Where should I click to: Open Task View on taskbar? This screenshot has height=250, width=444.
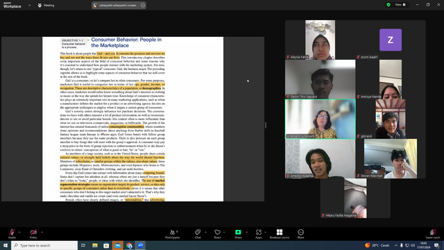point(83,245)
